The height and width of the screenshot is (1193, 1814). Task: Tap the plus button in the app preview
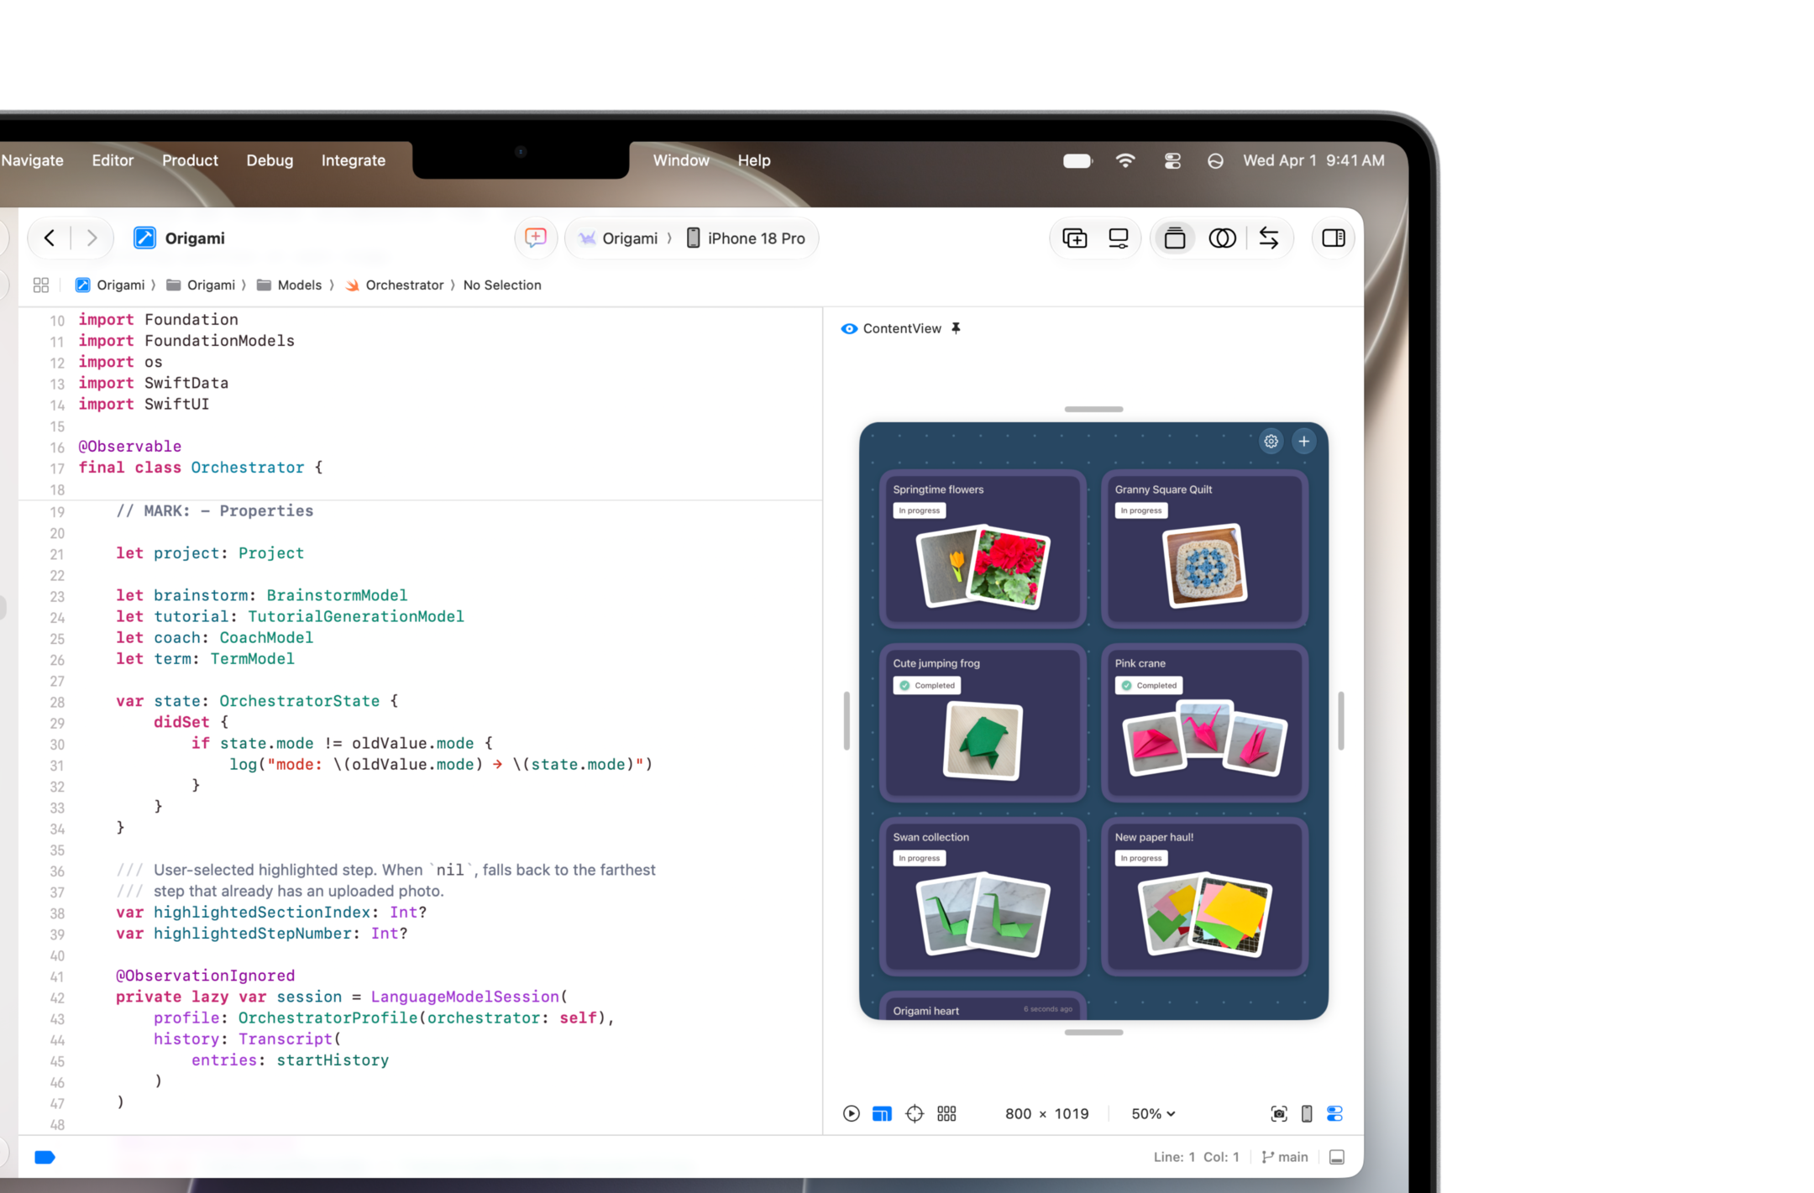[x=1303, y=441]
